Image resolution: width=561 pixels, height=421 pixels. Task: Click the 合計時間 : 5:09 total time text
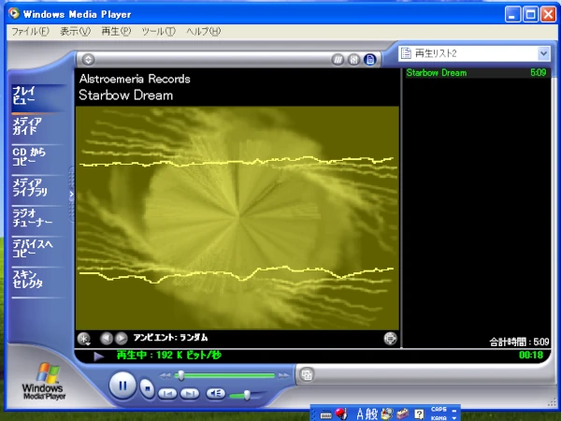tap(519, 341)
